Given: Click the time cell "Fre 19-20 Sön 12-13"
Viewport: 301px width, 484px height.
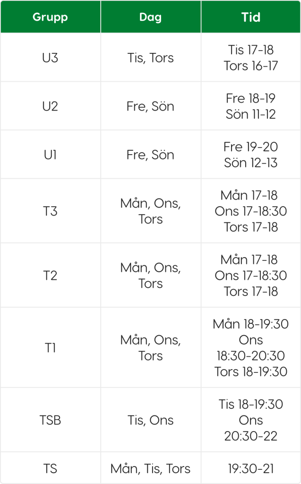Looking at the screenshot, I should [x=250, y=155].
